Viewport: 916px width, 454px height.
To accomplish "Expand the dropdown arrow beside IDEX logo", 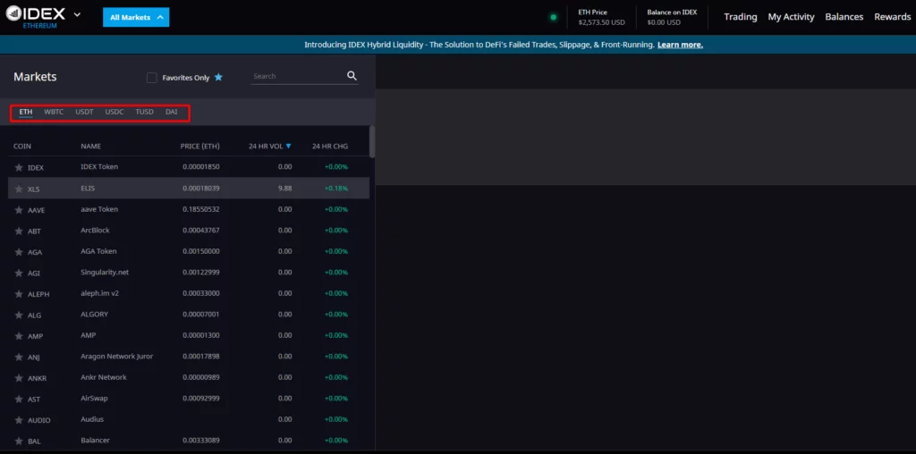I will pos(77,15).
